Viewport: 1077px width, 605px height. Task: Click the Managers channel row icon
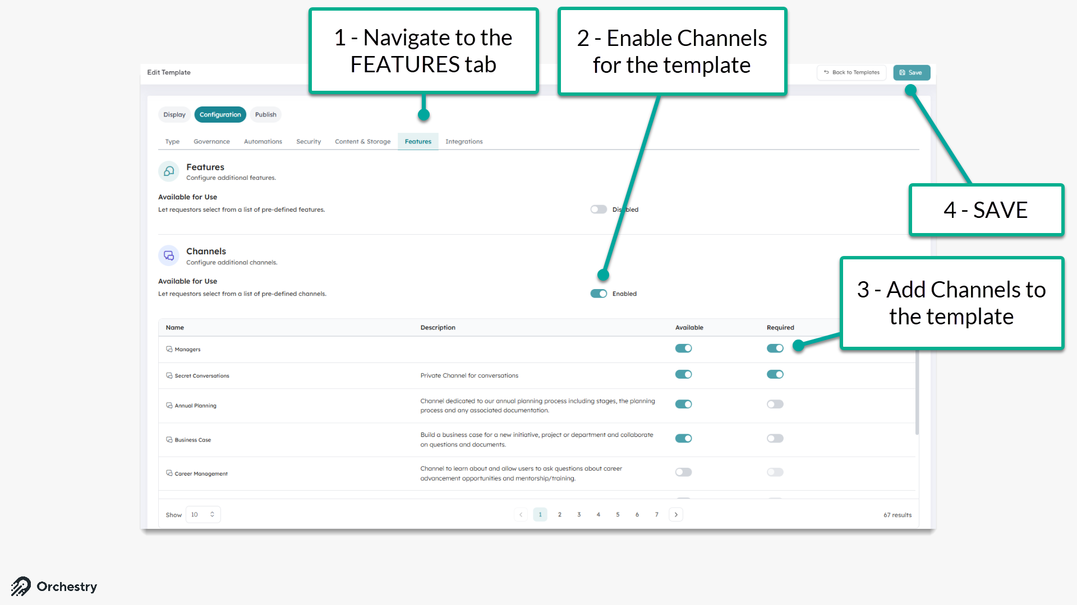pyautogui.click(x=169, y=349)
